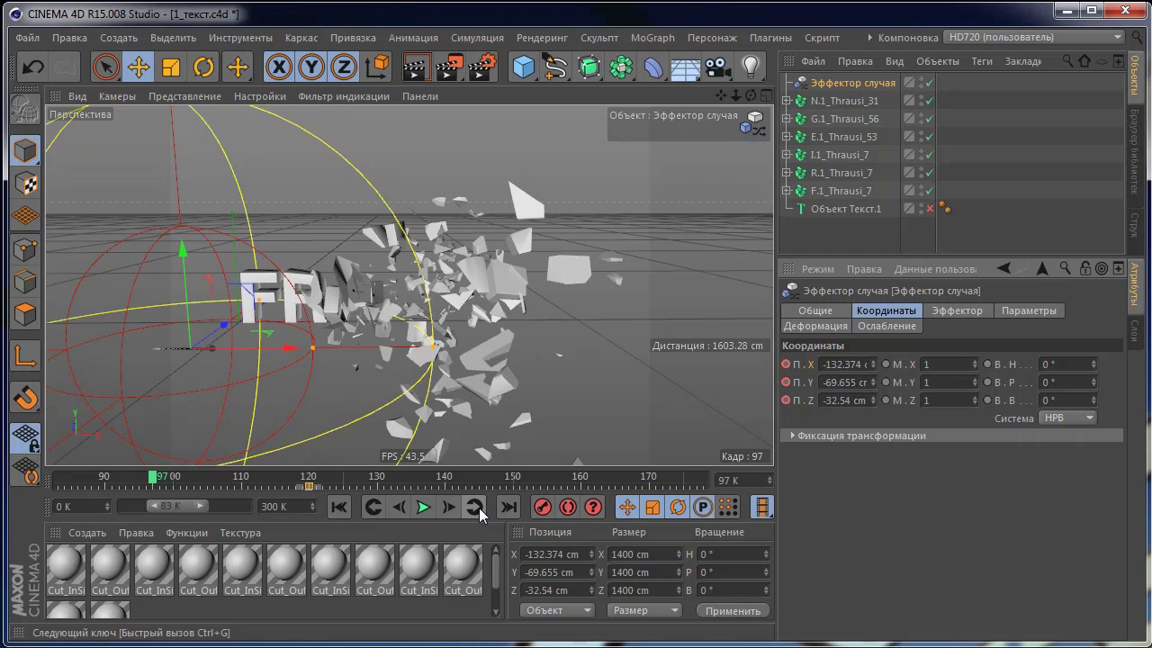1152x648 pixels.
Task: Toggle Z axis lock
Action: coord(344,67)
